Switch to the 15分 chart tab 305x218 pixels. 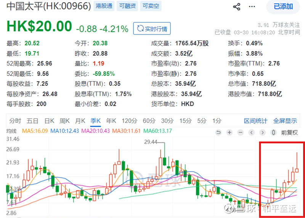click(x=185, y=121)
